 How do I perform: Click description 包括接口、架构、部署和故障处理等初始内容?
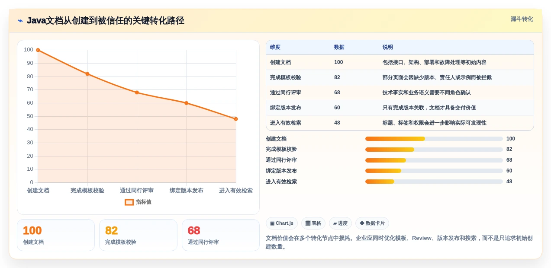click(x=435, y=62)
